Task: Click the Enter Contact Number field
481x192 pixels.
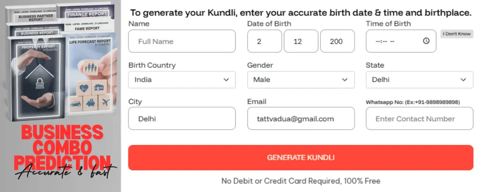Action: (x=419, y=119)
